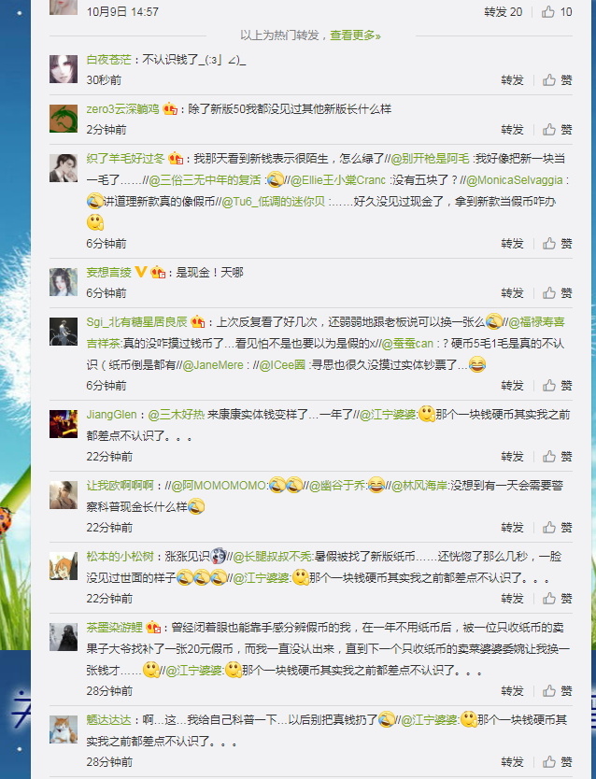Image resolution: width=596 pixels, height=779 pixels.
Task: Repost the comment from 白夜苍茫
Action: (512, 80)
